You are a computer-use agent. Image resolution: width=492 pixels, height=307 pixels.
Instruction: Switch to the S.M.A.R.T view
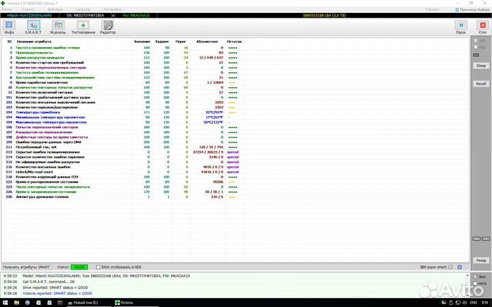[x=33, y=27]
